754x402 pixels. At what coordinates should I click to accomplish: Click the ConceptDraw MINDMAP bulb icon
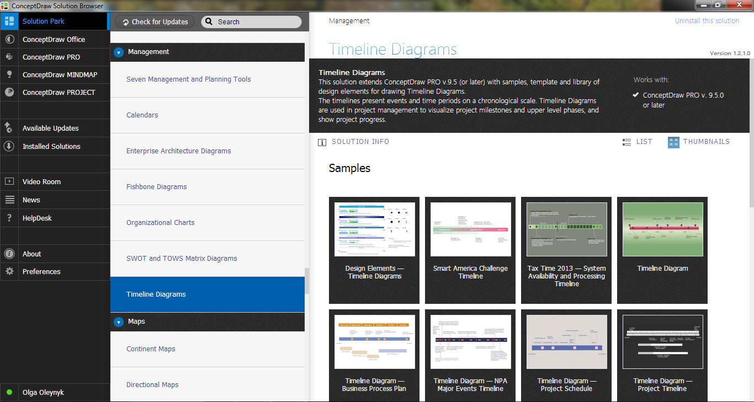tap(9, 74)
